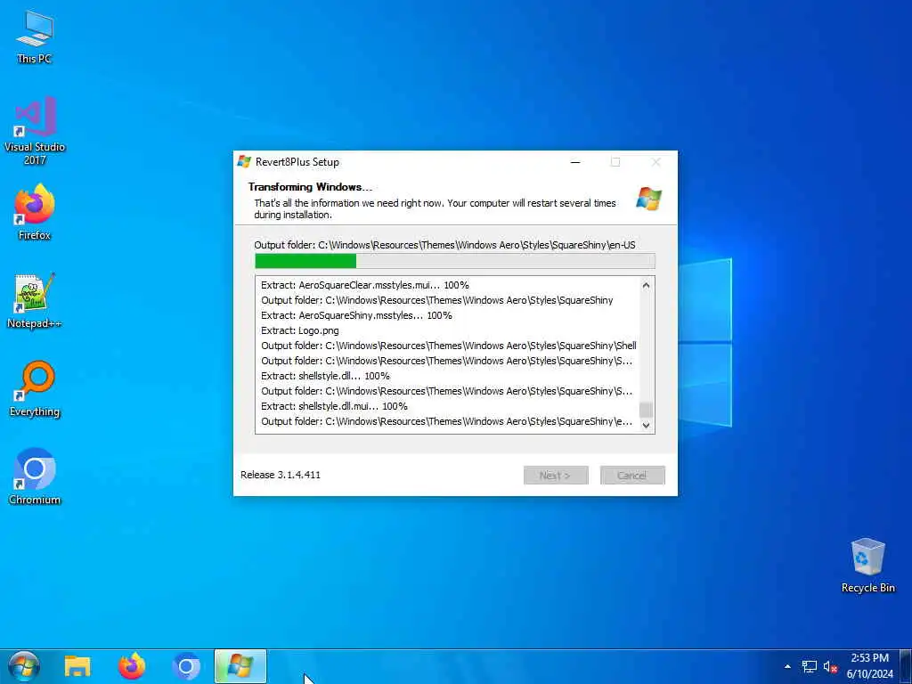Screen dimensions: 912x684
Task: Click the log scroll up arrow
Action: 646,285
